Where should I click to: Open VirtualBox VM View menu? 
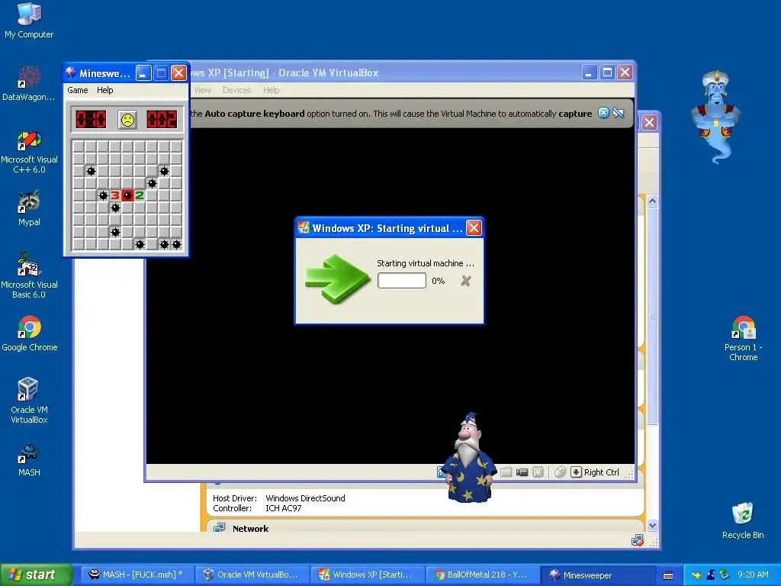tap(202, 90)
